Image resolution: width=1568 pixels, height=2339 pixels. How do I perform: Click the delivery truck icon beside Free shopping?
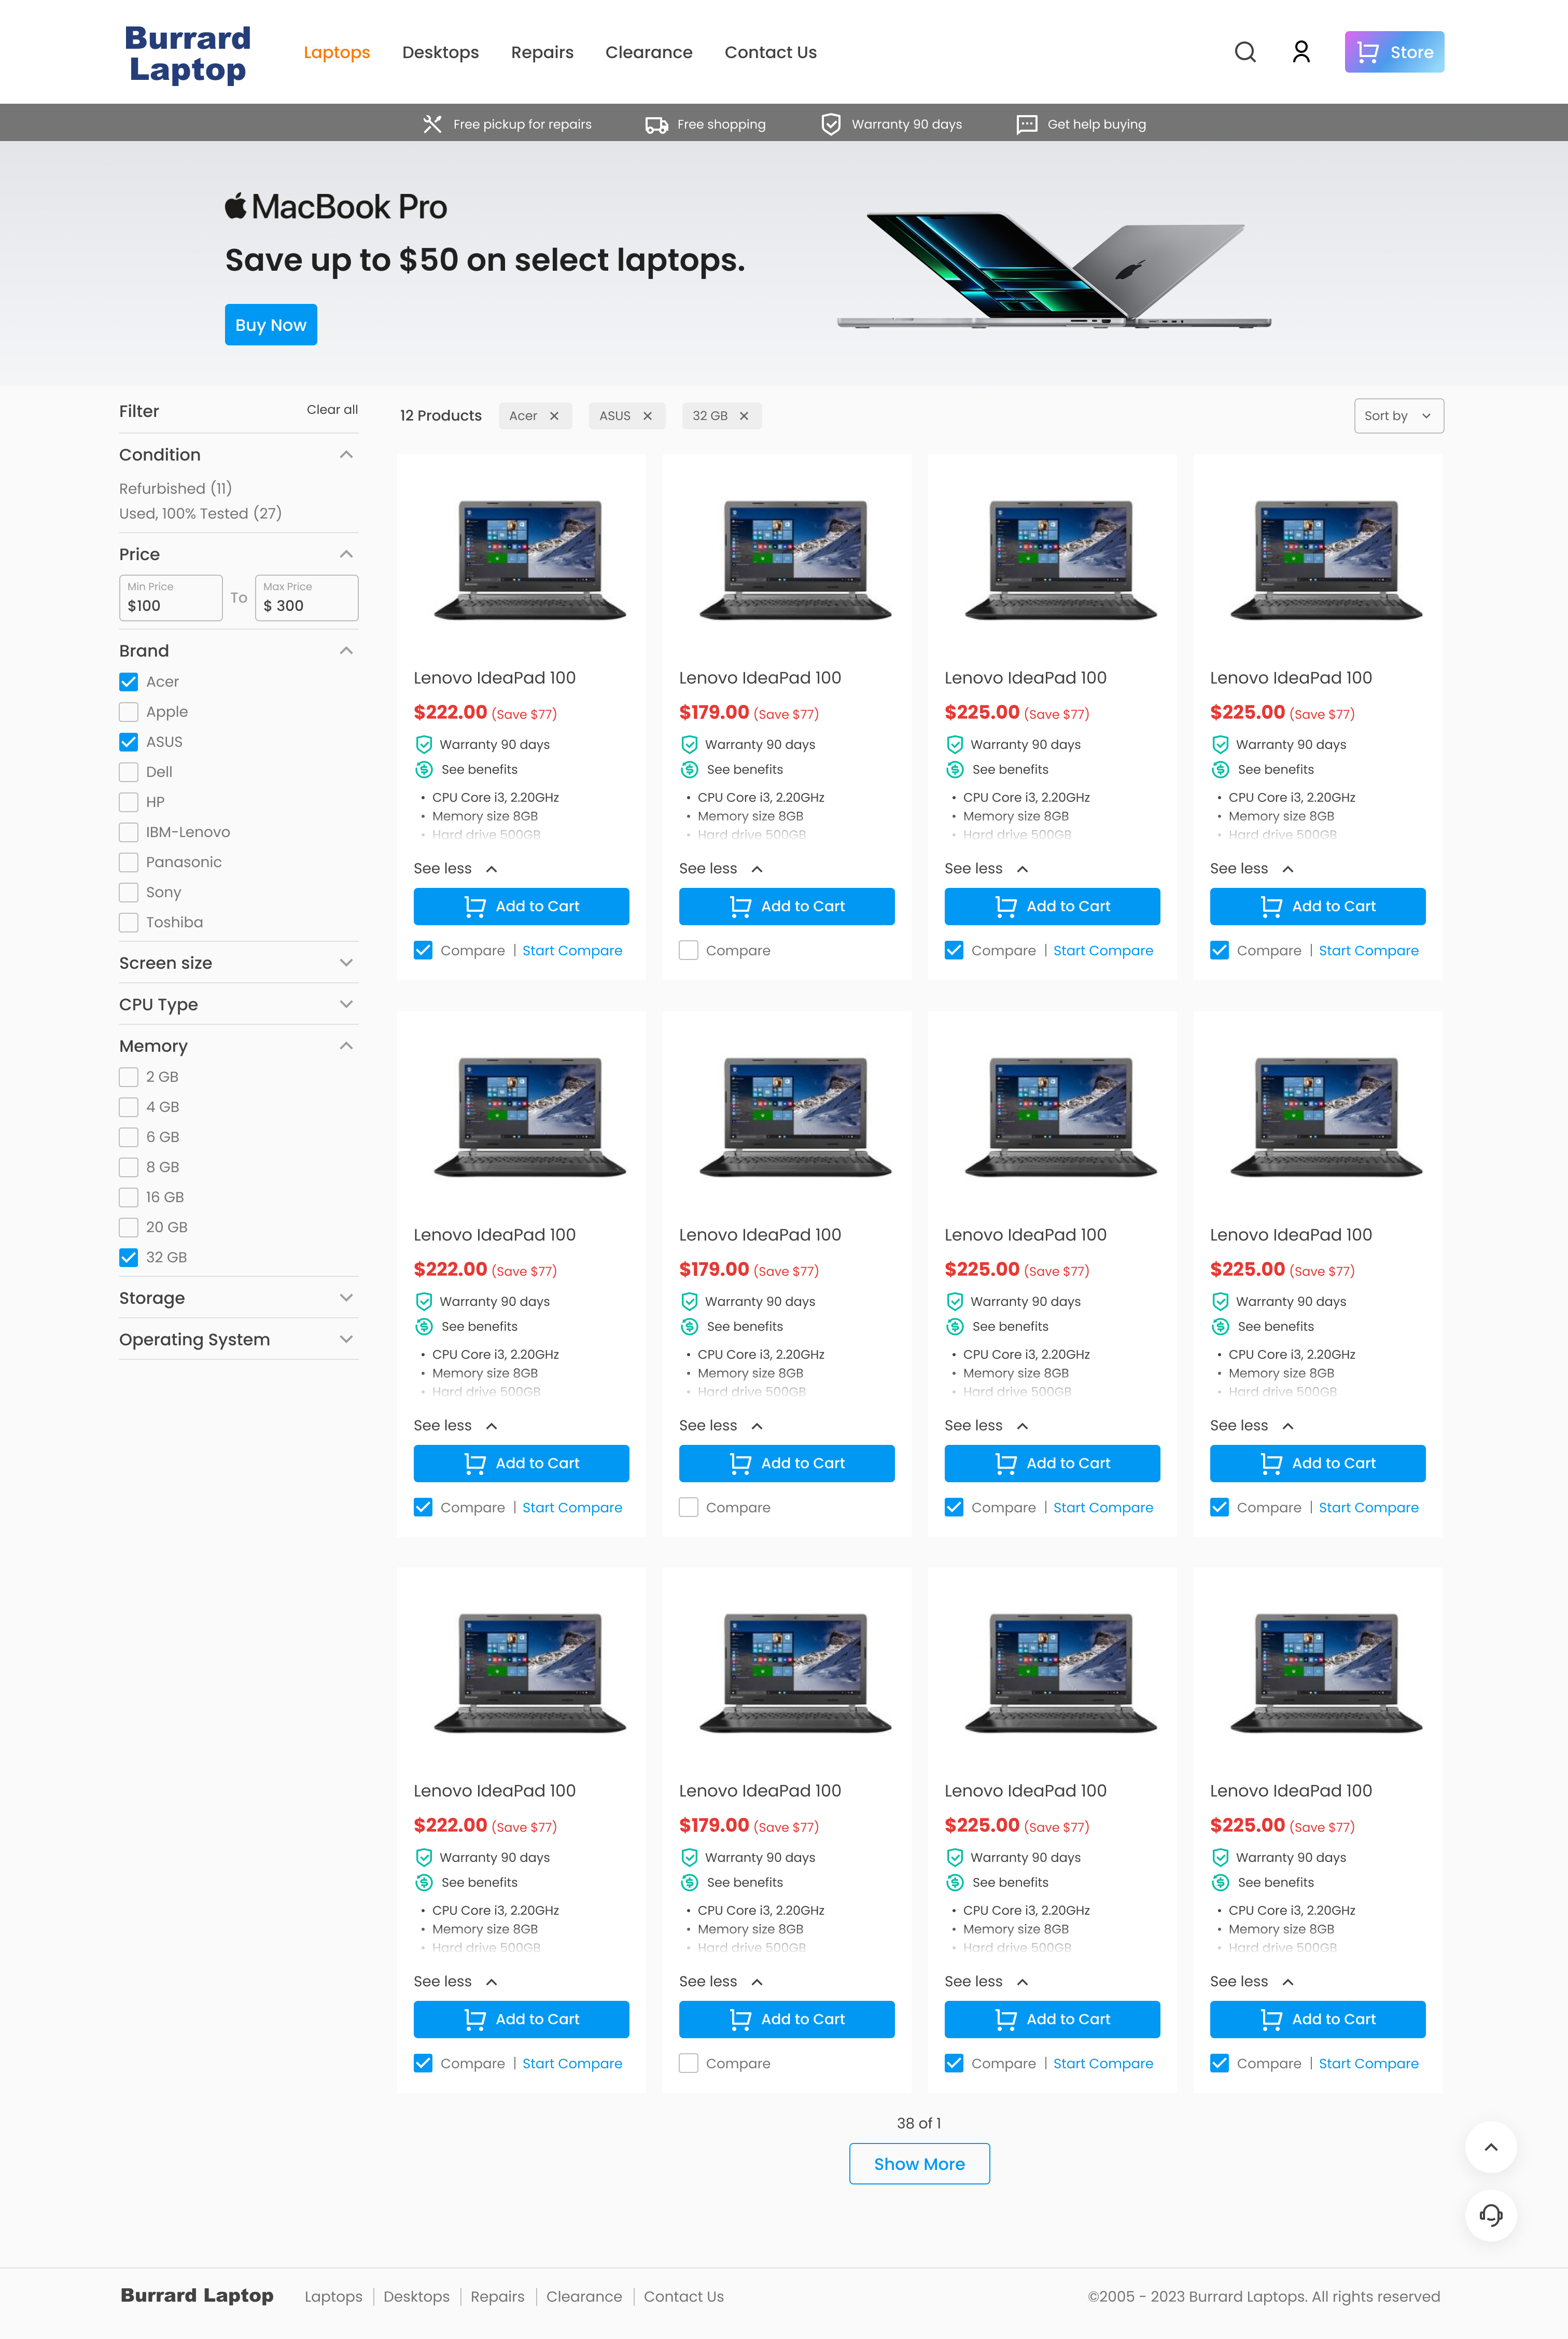click(x=656, y=124)
